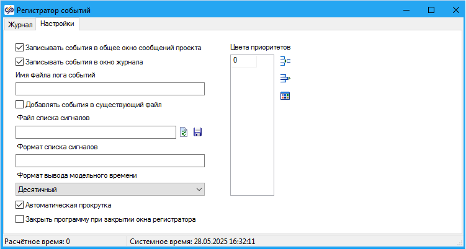Viewport: 466px width, 249px height.
Task: Enable closing program when recorder window closes
Action: click(19, 219)
